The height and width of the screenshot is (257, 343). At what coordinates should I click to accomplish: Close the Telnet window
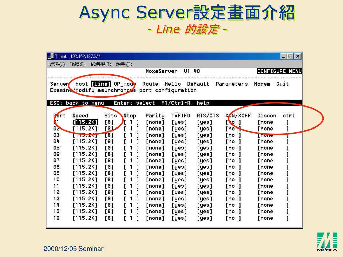(297, 56)
